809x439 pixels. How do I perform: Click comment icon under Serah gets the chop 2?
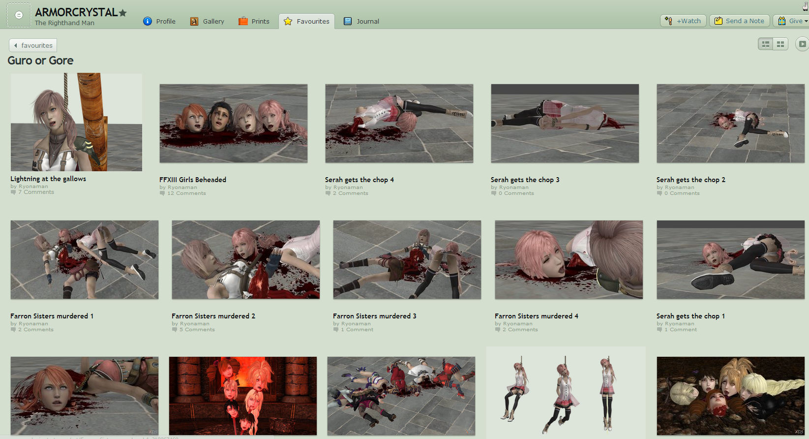[659, 193]
